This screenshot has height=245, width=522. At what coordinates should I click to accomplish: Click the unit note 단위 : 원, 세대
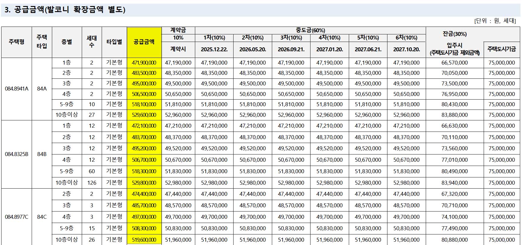pyautogui.click(x=495, y=21)
